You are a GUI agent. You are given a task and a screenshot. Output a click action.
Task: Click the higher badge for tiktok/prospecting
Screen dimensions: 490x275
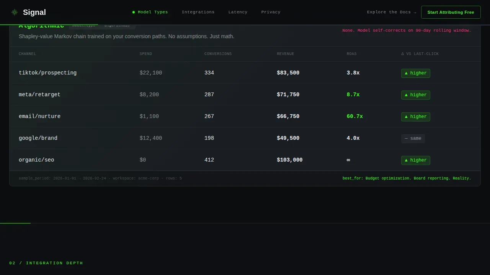click(x=415, y=73)
